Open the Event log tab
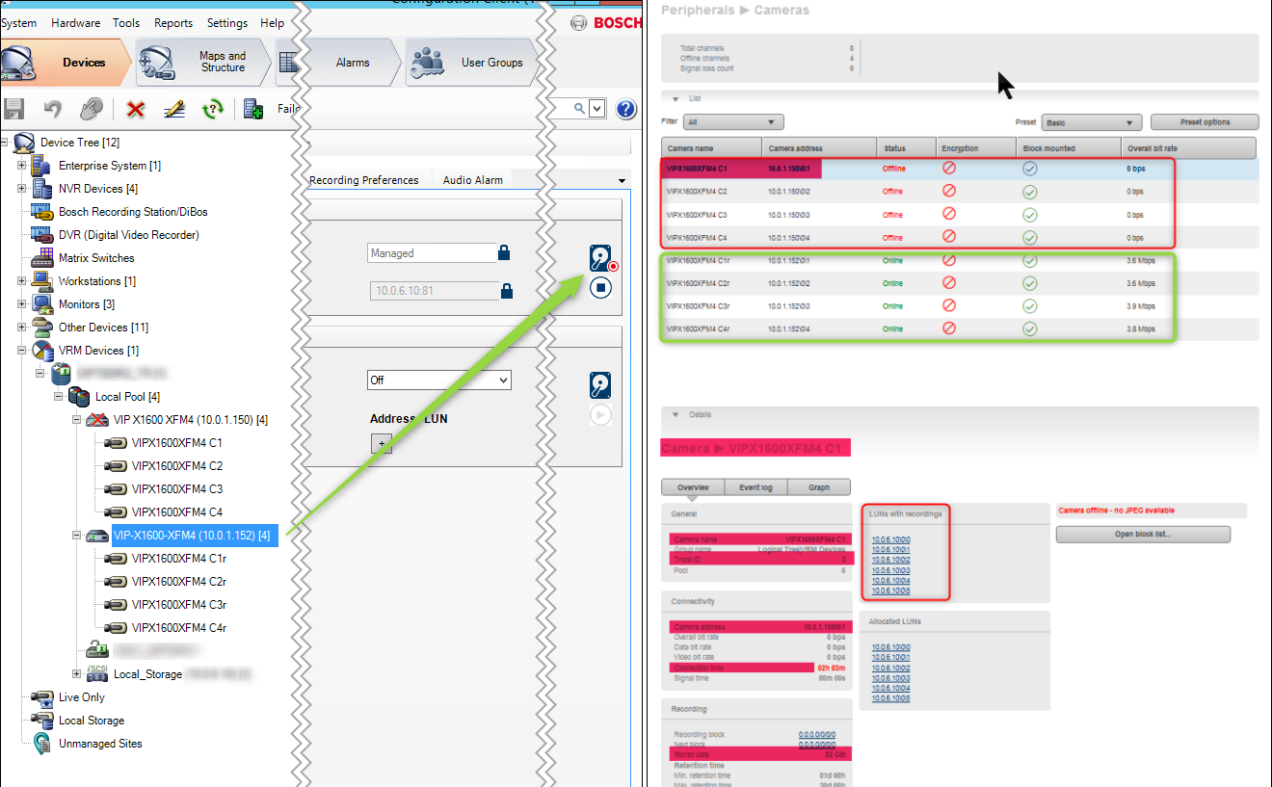Screen dimensions: 1272x787 pyautogui.click(x=755, y=487)
